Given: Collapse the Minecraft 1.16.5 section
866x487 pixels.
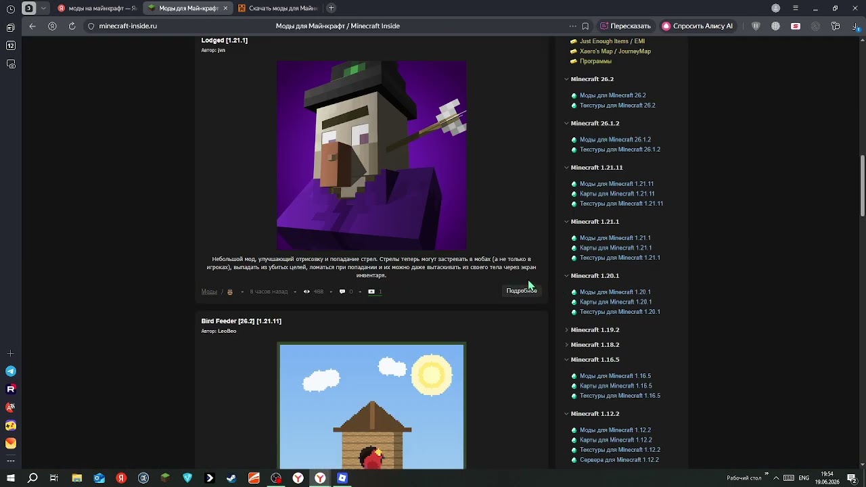Looking at the screenshot, I should [567, 360].
